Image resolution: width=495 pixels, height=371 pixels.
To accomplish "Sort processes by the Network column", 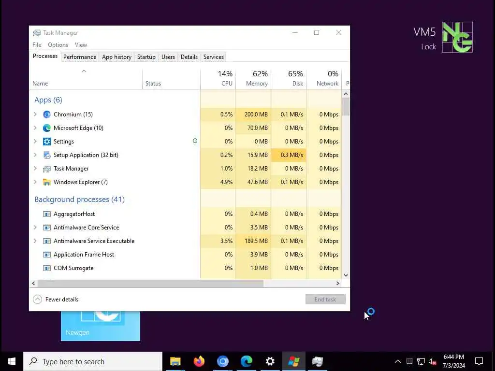I will (324, 78).
